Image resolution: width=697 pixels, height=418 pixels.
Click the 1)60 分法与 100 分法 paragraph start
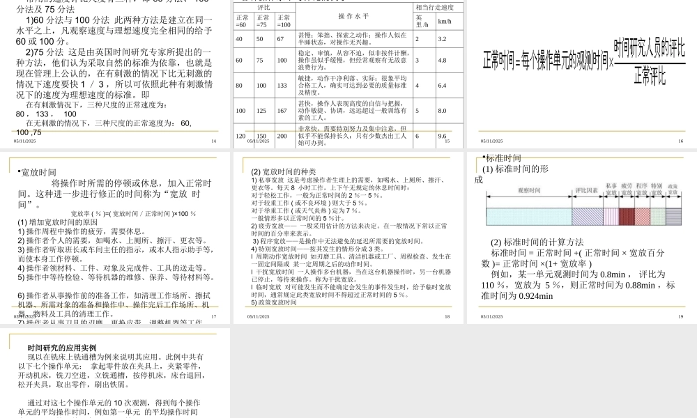pos(68,20)
